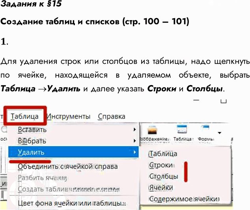Choose Таблица in Удалить submenu
Screen dimensions: 250x210
click(x=163, y=154)
